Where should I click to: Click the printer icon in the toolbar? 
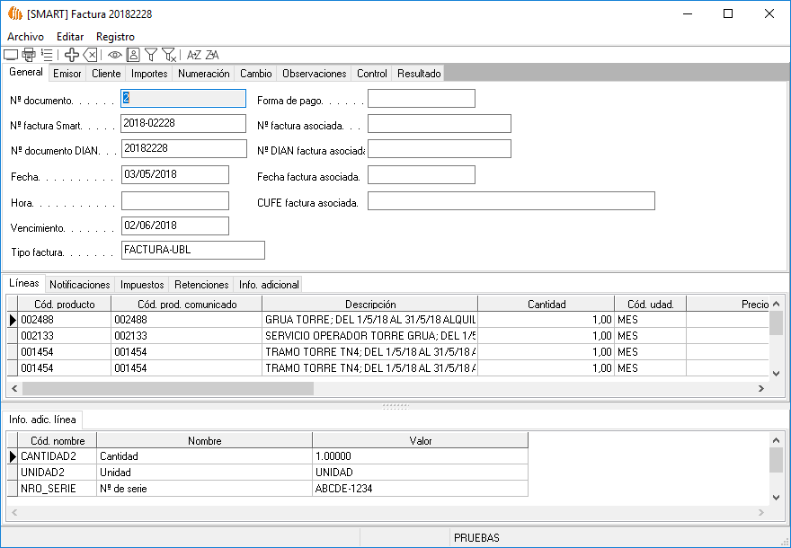coord(29,55)
